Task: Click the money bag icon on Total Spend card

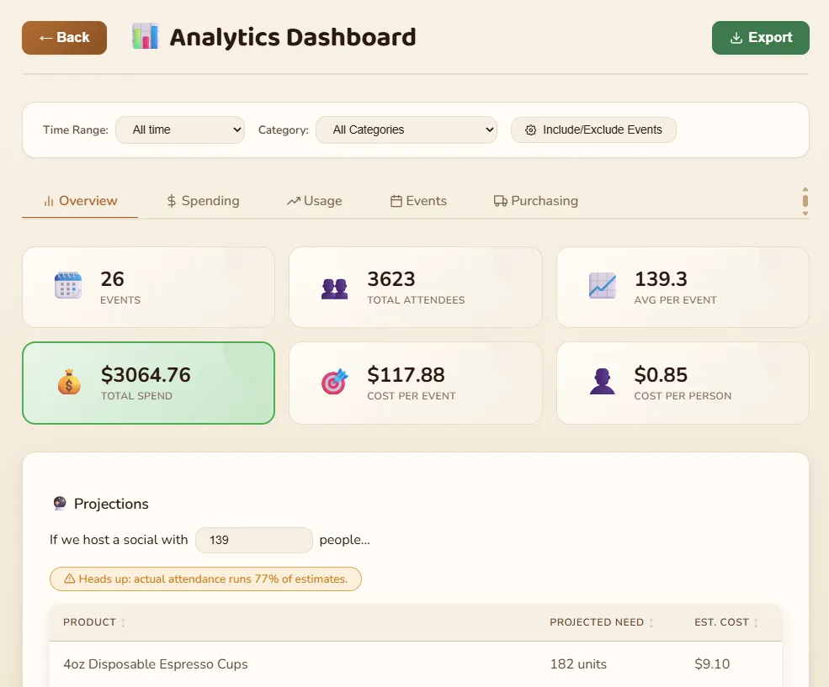Action: 69,382
